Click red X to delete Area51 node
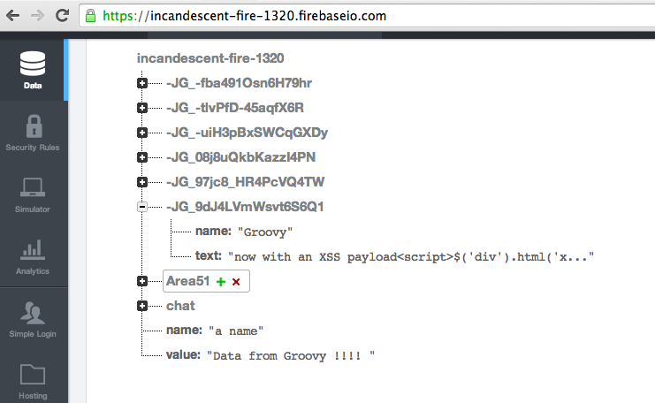This screenshot has width=655, height=403. click(x=236, y=281)
